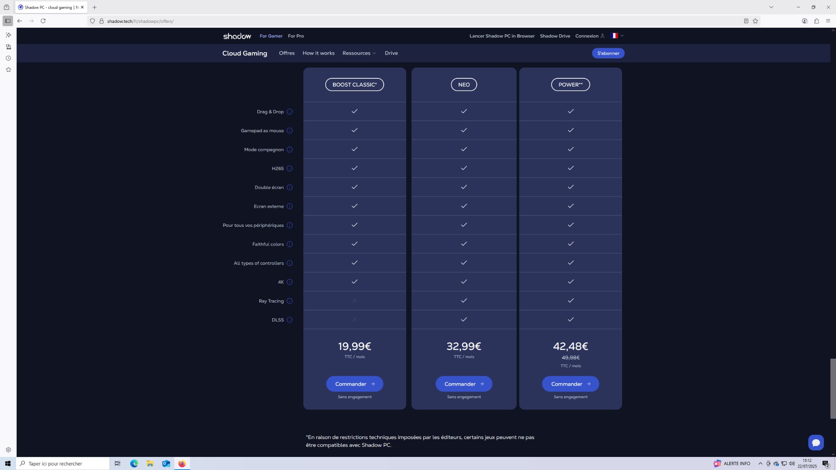The width and height of the screenshot is (836, 470).
Task: Open Firefox account icon
Action: 805,21
